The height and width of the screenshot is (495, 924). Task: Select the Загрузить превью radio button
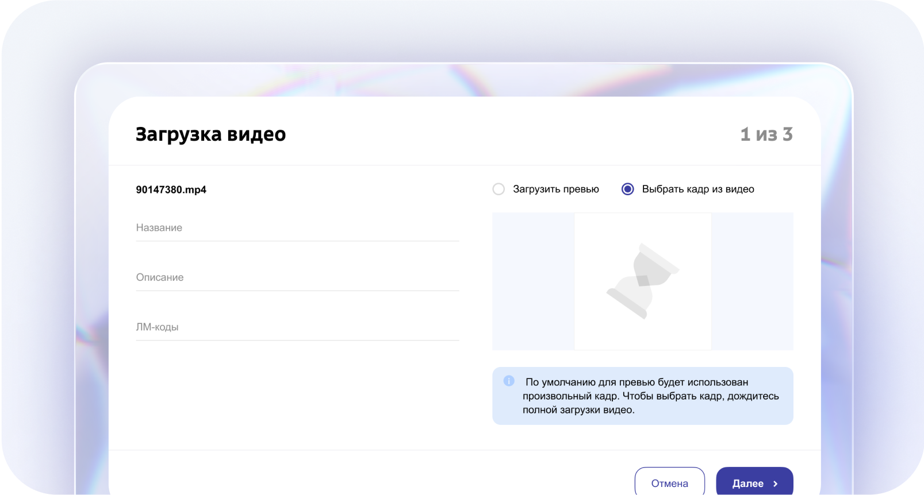[499, 189]
